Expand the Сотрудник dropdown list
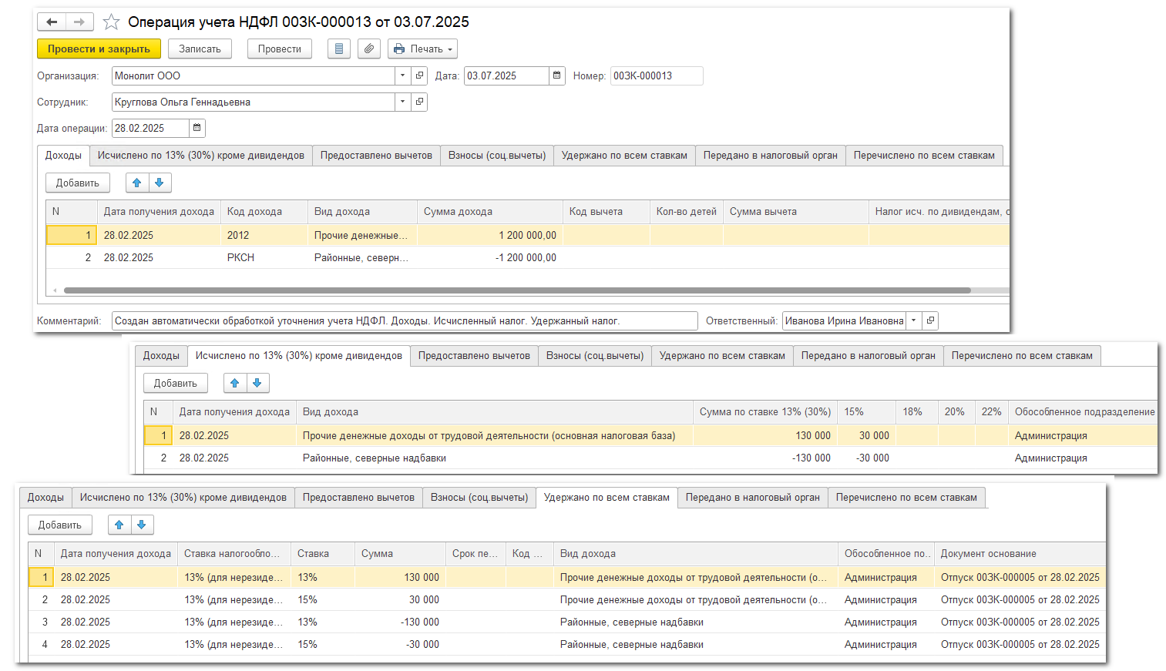The height and width of the screenshot is (671, 1166). [402, 102]
